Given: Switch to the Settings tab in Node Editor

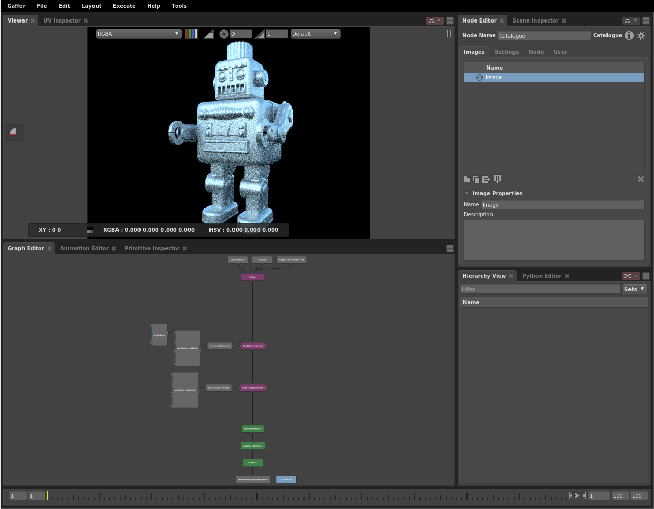Looking at the screenshot, I should point(506,52).
